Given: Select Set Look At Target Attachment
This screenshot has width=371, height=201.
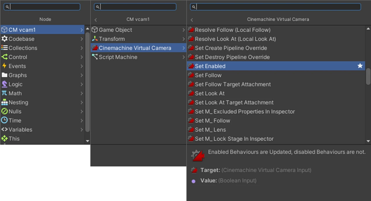Looking at the screenshot, I should coord(276,102).
